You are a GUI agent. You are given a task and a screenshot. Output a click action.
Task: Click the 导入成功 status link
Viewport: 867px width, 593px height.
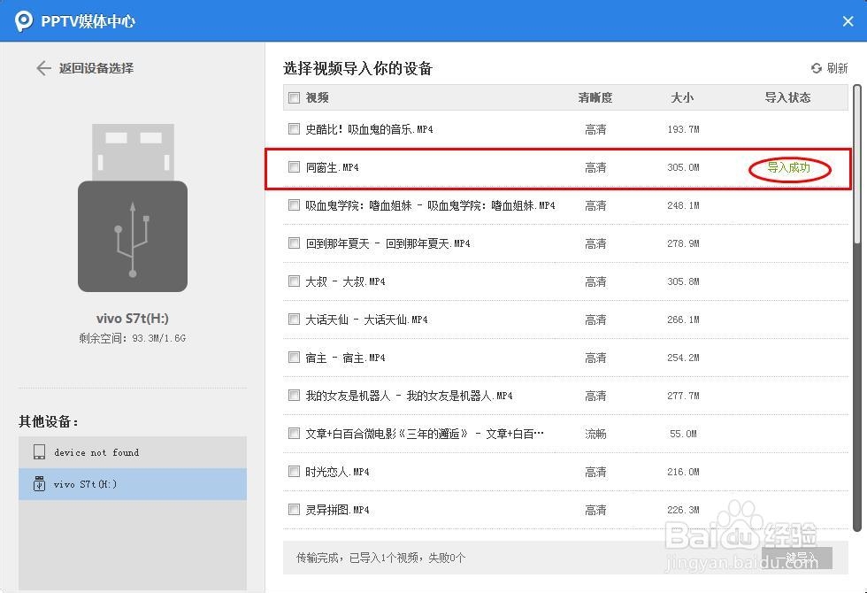pos(788,166)
